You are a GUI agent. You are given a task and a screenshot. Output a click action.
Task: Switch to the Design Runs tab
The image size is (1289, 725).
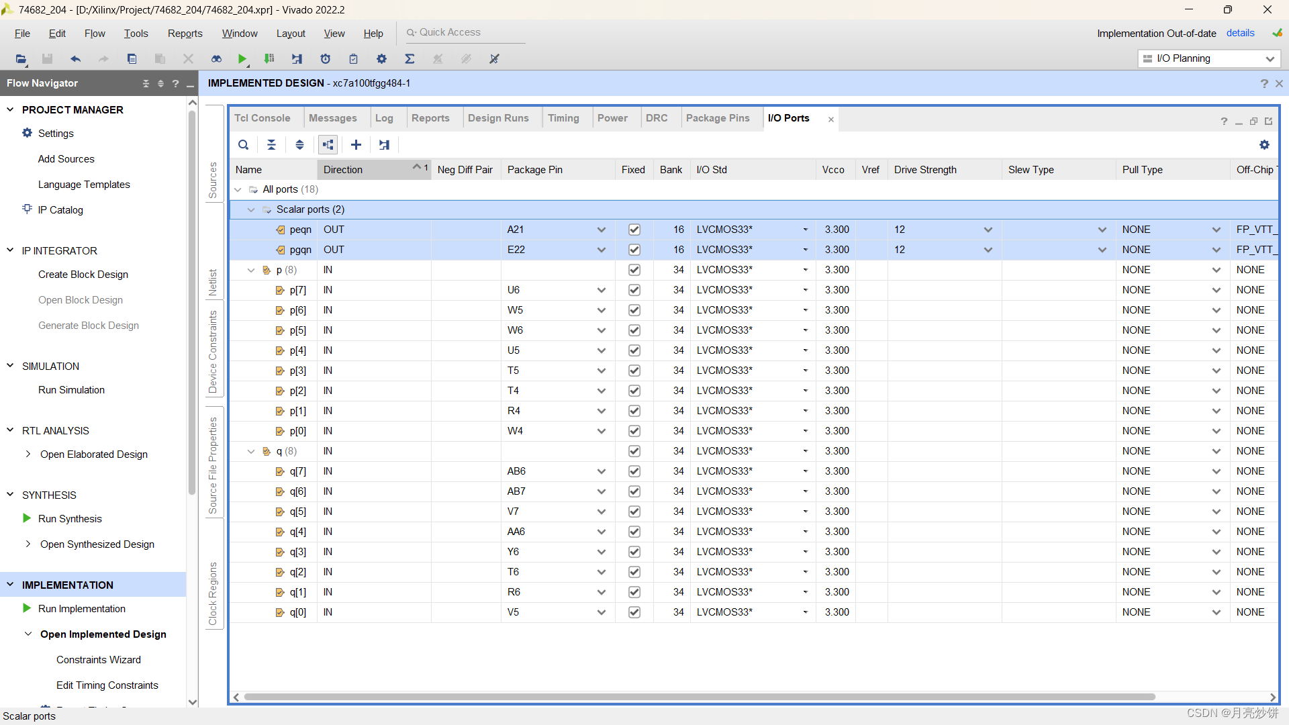(498, 118)
